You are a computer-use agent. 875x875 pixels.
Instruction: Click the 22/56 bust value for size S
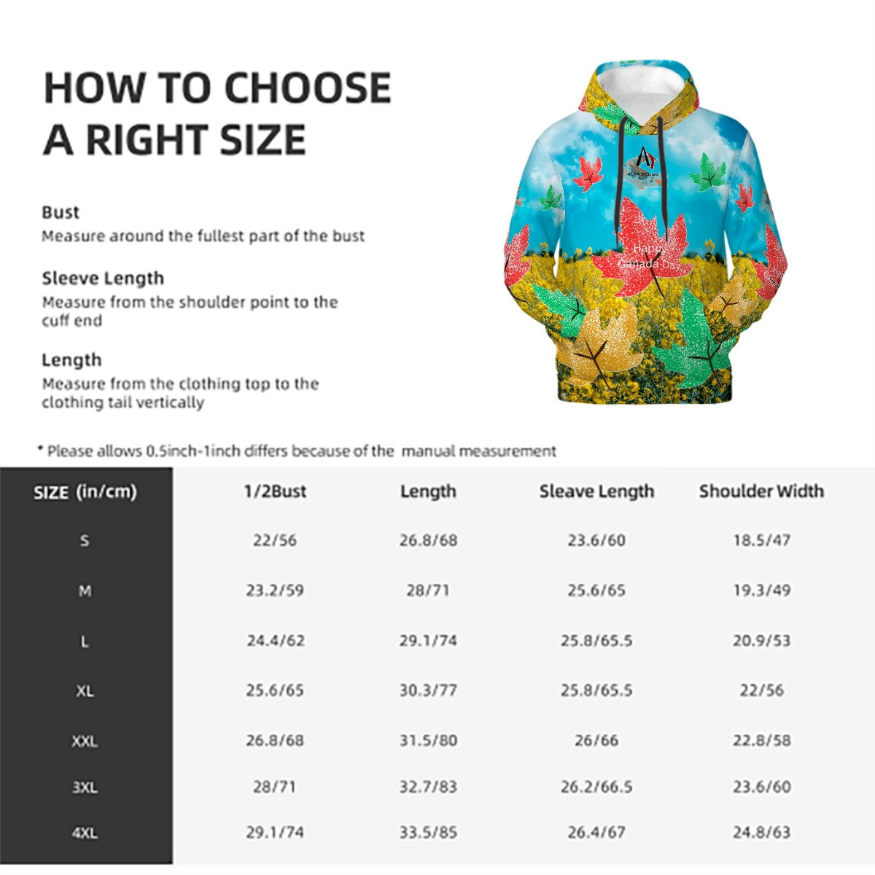tap(275, 540)
